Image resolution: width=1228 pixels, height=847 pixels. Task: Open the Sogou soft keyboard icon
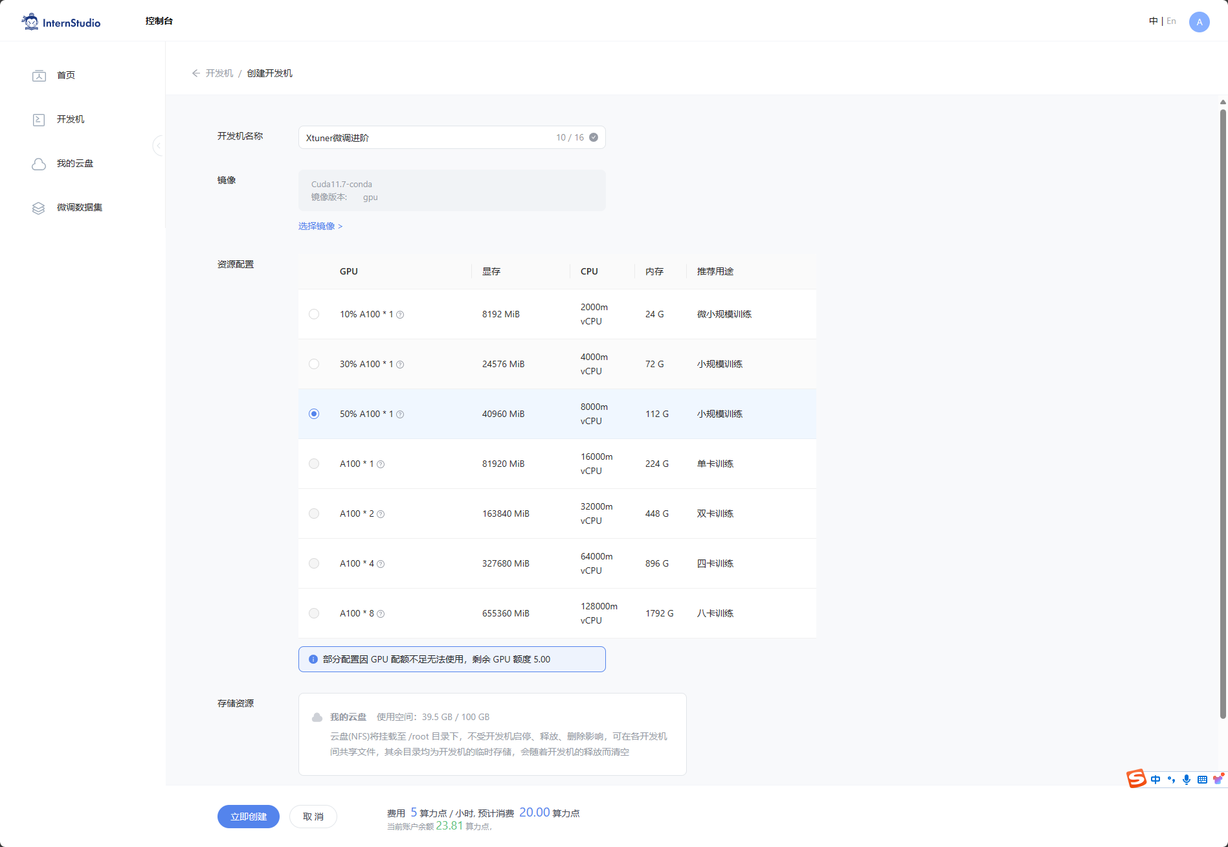(x=1202, y=780)
